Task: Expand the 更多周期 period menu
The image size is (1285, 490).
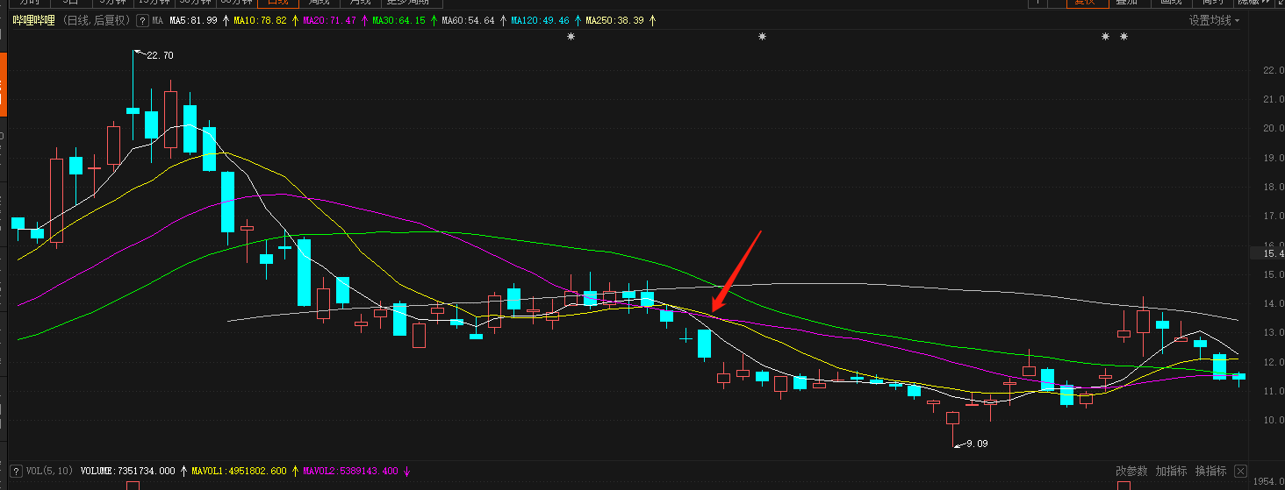Action: click(x=412, y=3)
